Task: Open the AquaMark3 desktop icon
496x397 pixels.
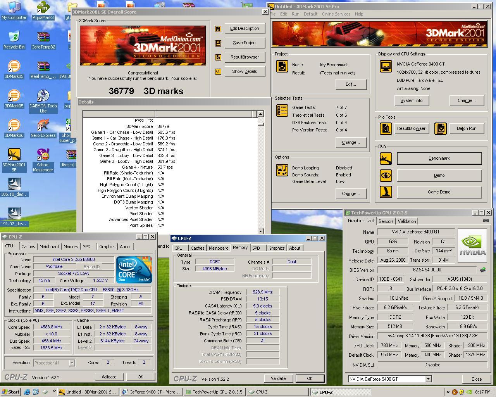Action: tap(43, 10)
